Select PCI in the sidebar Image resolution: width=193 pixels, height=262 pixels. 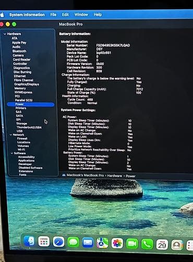pos(17,96)
